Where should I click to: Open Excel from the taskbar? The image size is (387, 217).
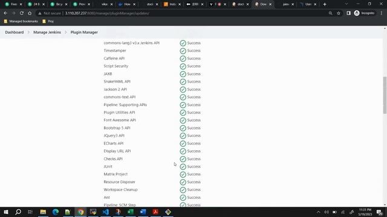point(131,212)
